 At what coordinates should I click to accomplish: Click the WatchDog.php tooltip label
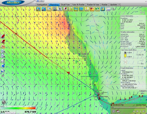[x=10, y=113]
